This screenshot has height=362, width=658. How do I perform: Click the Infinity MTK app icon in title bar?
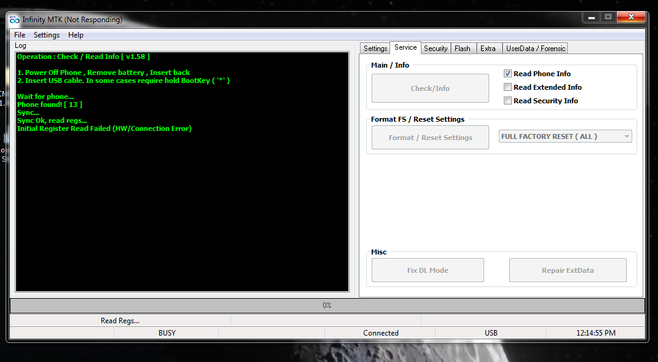(15, 20)
